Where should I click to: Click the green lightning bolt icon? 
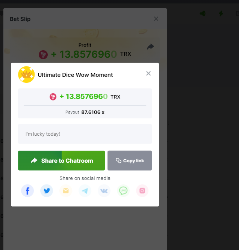[x=221, y=13]
